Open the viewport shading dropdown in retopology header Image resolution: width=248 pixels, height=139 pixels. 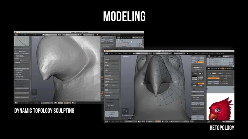[139, 122]
